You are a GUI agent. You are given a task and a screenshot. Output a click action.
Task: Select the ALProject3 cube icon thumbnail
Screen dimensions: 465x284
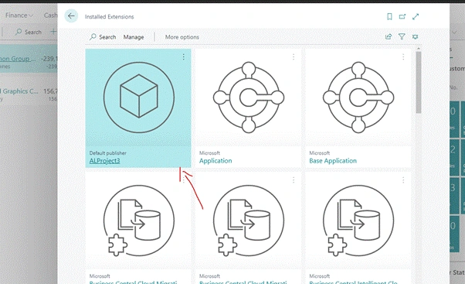(x=139, y=98)
